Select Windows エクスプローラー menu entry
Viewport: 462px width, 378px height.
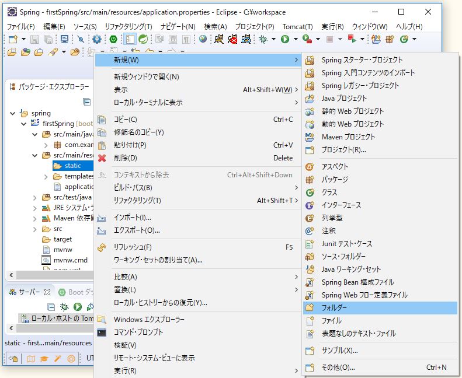pyautogui.click(x=198, y=320)
